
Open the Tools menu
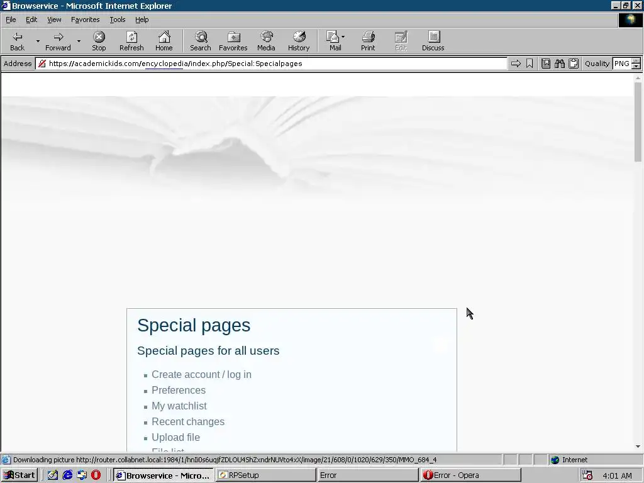[117, 19]
